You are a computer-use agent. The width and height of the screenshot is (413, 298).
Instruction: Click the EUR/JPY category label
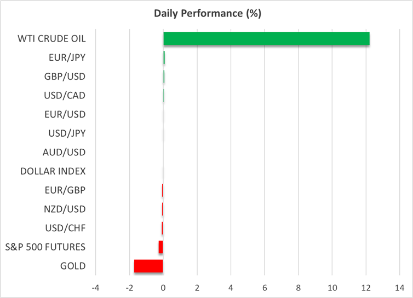(x=67, y=57)
